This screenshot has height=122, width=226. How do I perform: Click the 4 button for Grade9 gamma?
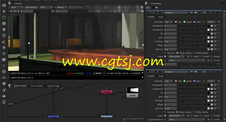tap(215, 108)
